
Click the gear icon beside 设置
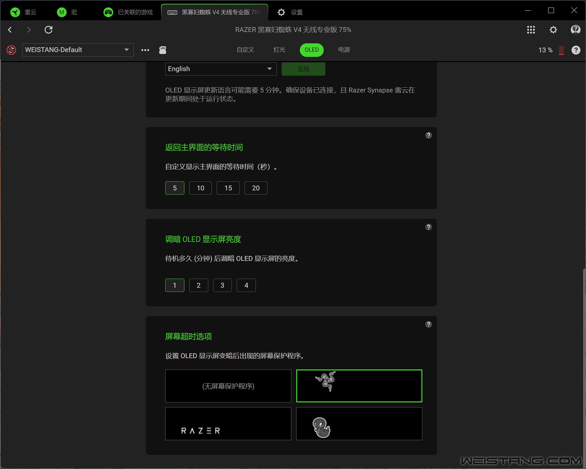tap(281, 13)
